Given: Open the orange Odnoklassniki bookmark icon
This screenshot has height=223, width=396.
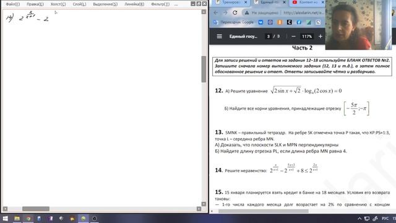Looking at the screenshot, I should [x=280, y=22].
